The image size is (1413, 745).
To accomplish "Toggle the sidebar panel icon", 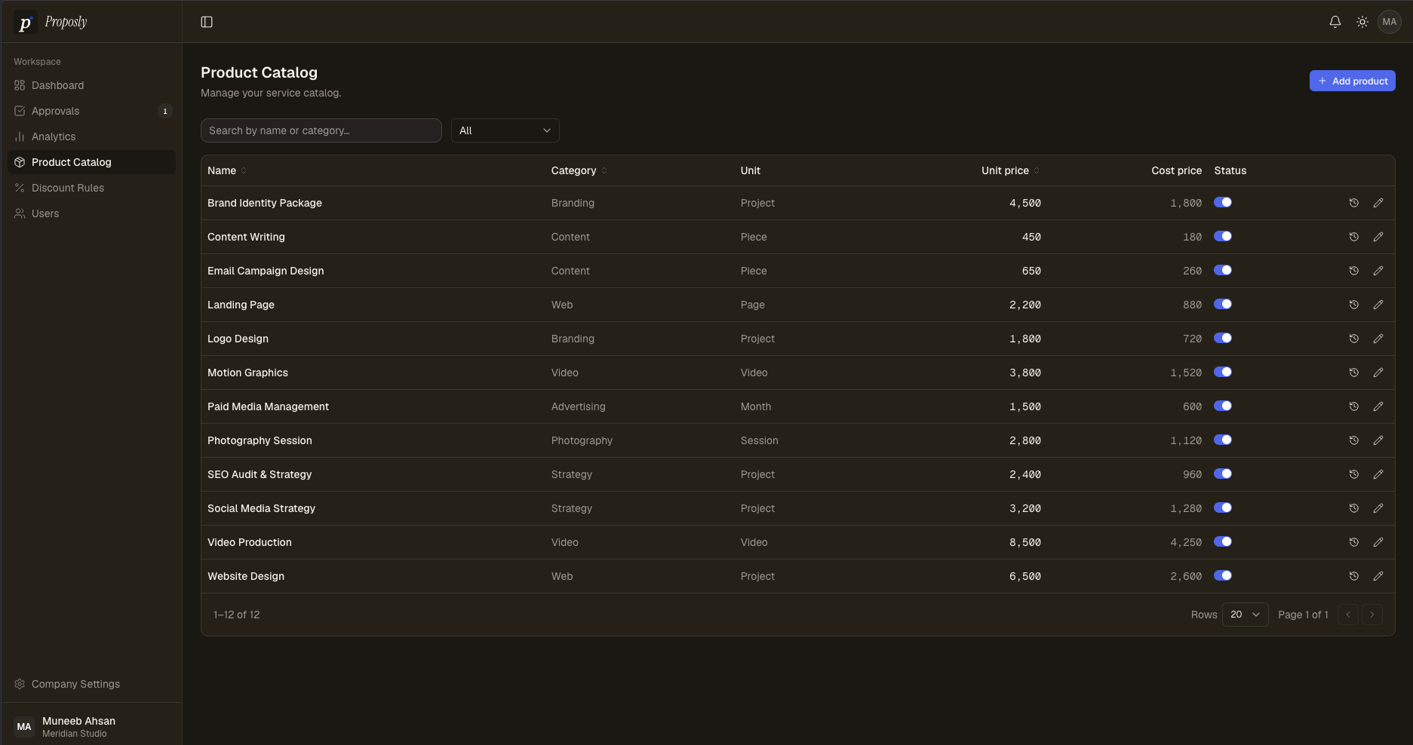I will (207, 22).
